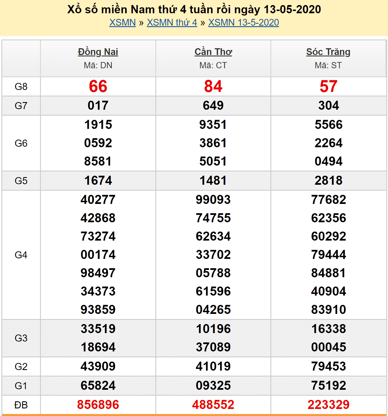The height and width of the screenshot is (416, 388).
Task: Open the Đồng Nai province link
Action: click(x=98, y=52)
